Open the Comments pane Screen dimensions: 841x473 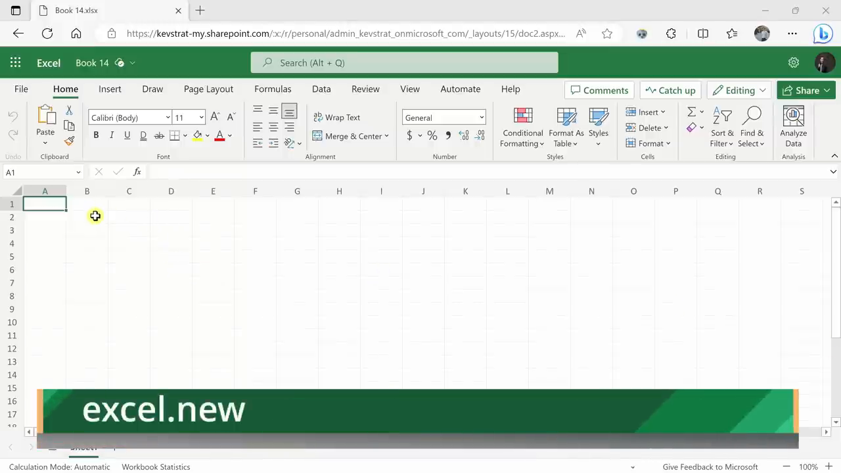[x=600, y=90]
